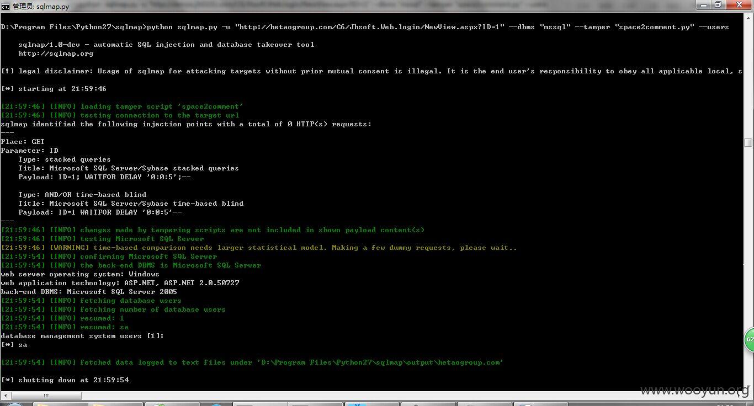The height and width of the screenshot is (406, 754).
Task: Click the '[INFO] resumed: 1' line
Action: [x=62, y=318]
